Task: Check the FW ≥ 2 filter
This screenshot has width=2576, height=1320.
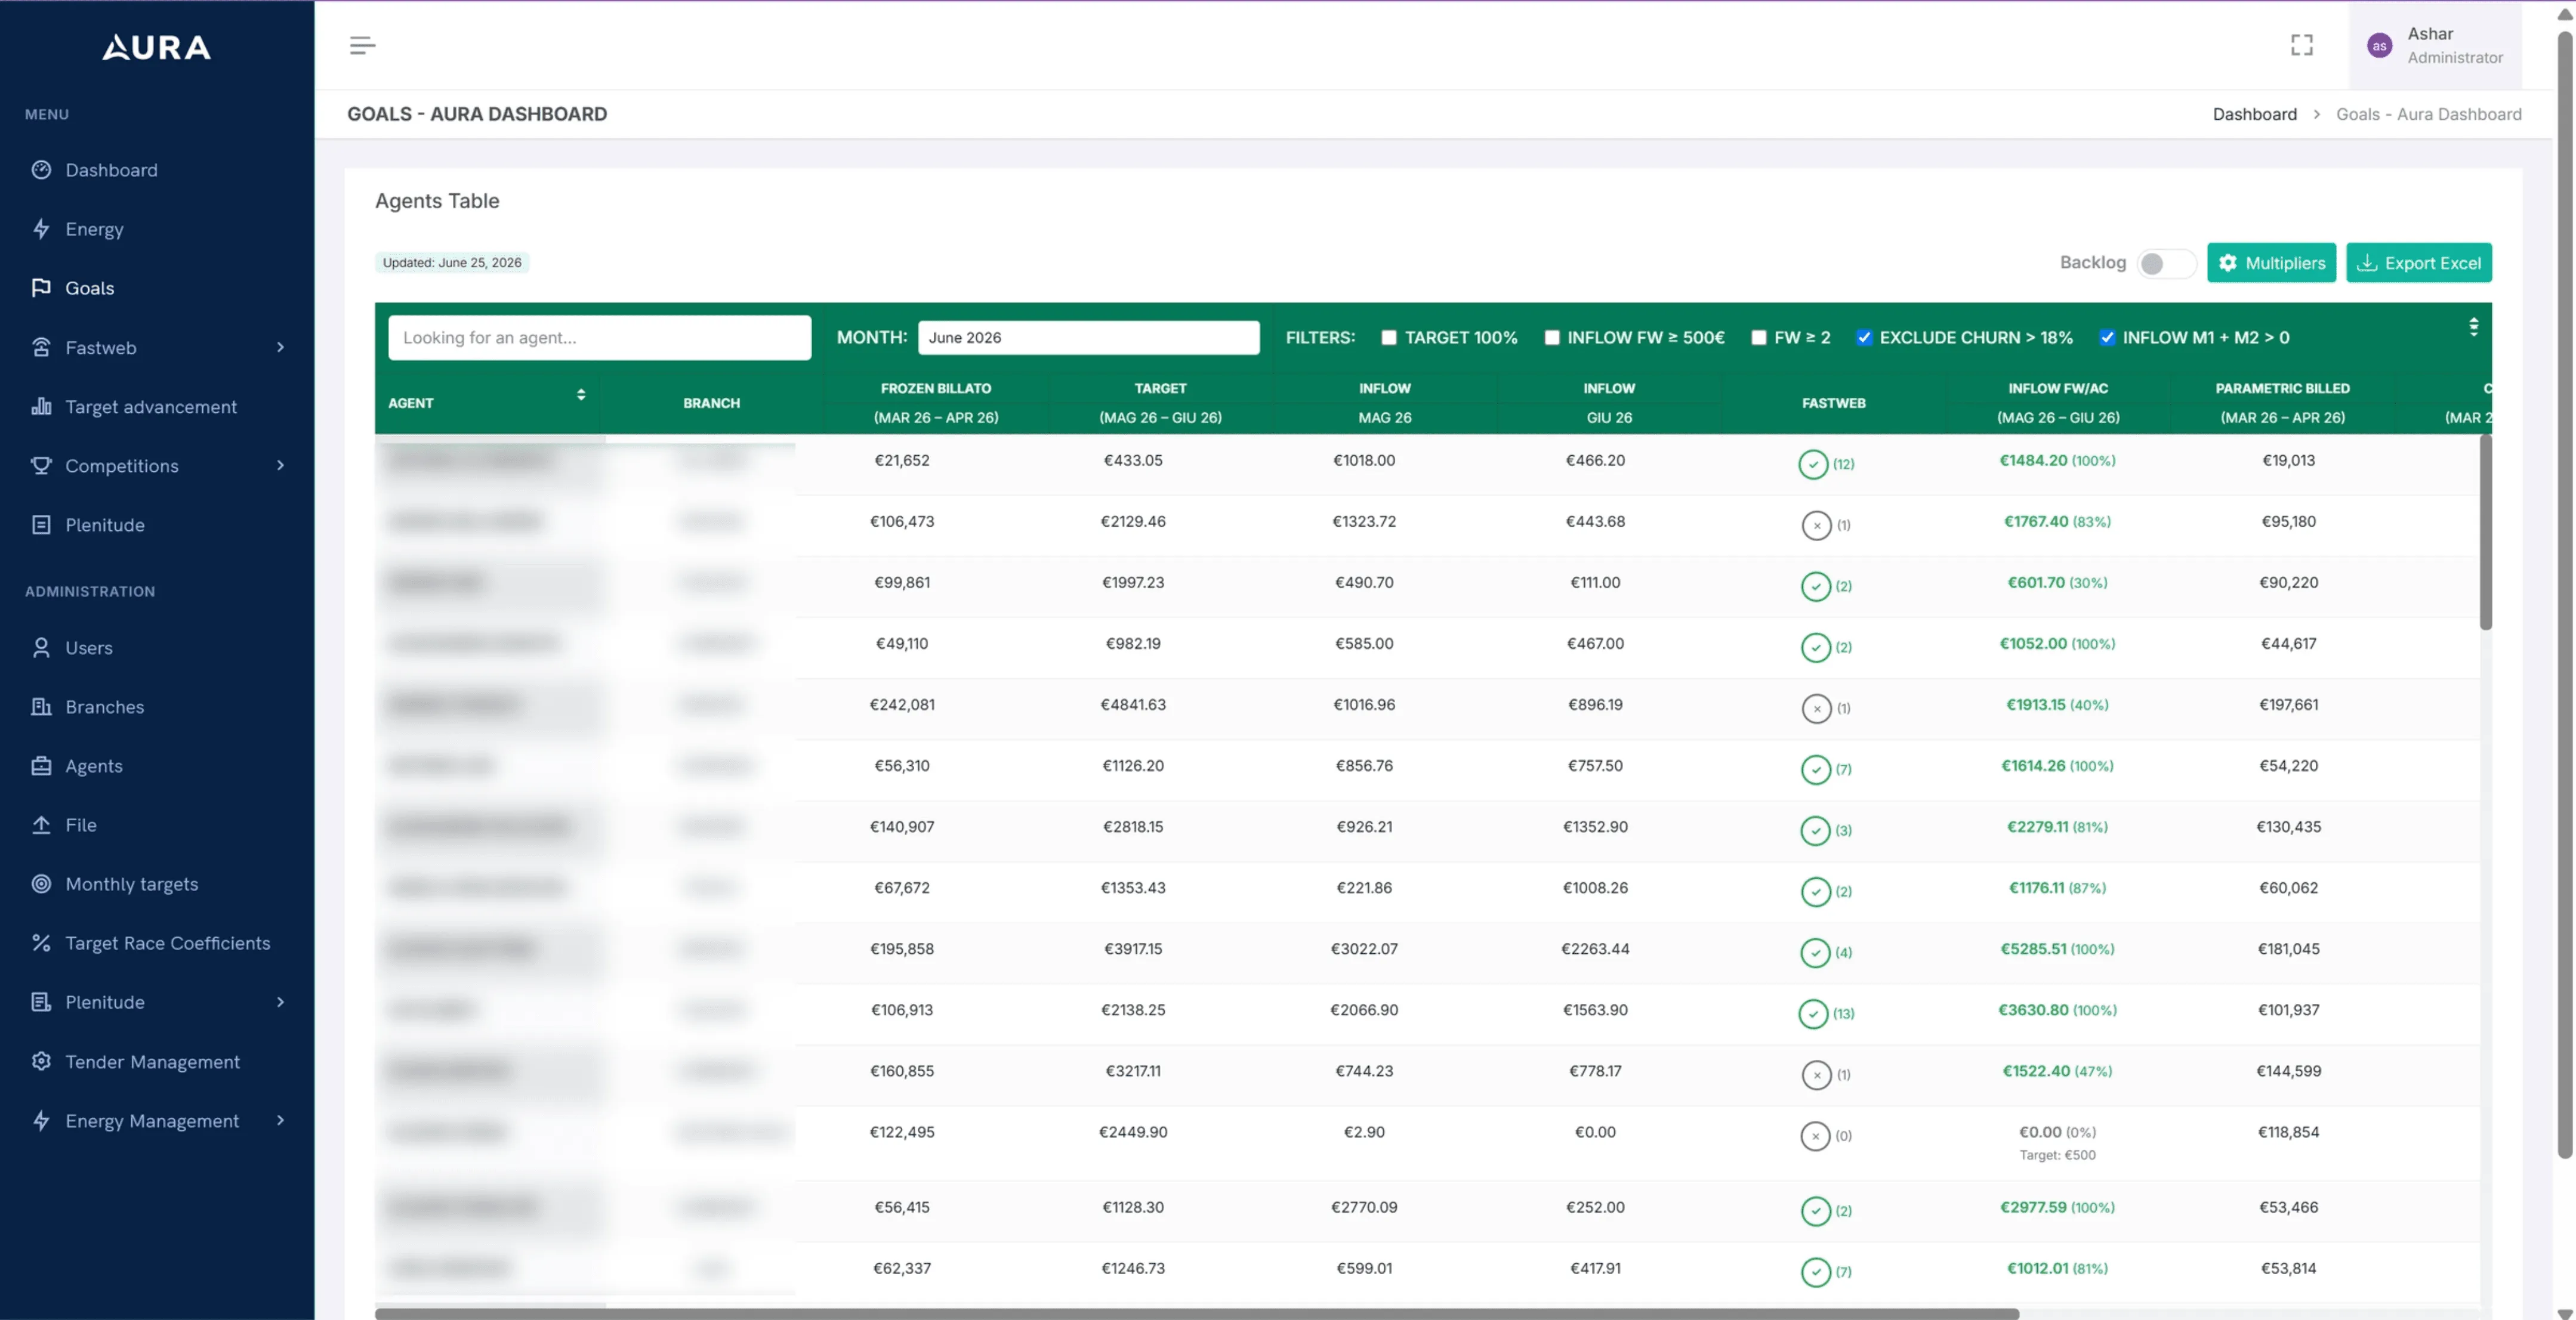Action: [1758, 338]
